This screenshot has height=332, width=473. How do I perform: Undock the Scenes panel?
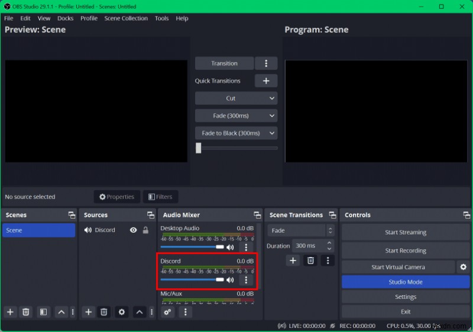[x=72, y=215]
